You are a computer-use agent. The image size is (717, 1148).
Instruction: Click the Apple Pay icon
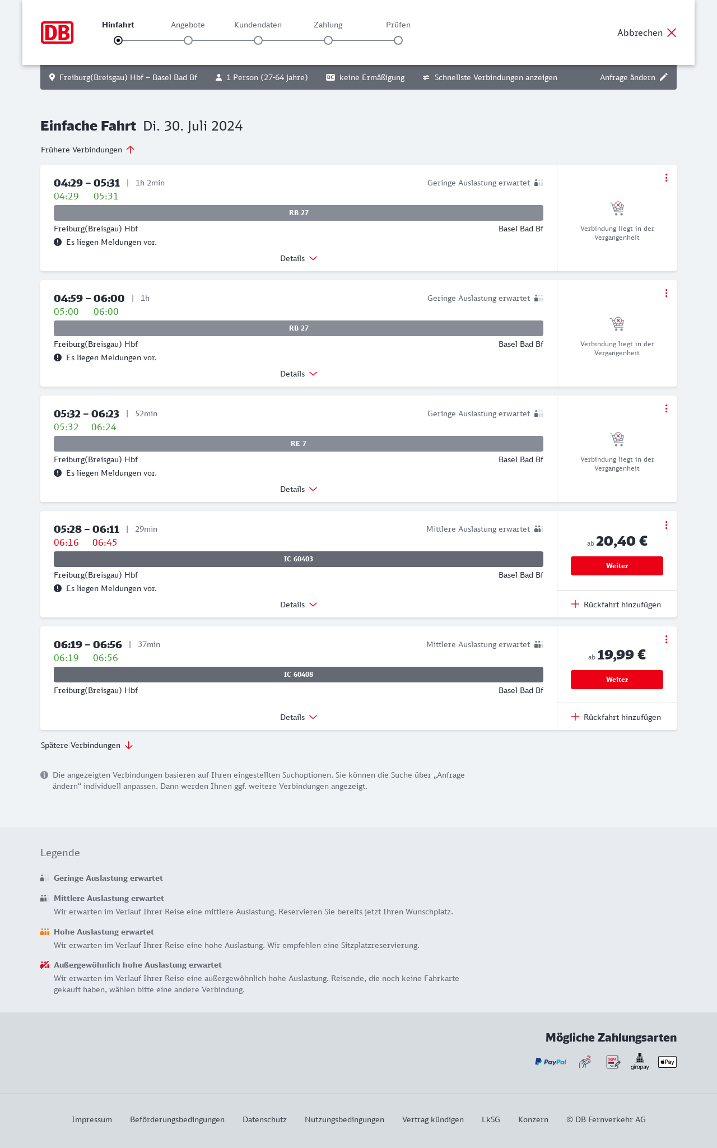coord(667,1062)
